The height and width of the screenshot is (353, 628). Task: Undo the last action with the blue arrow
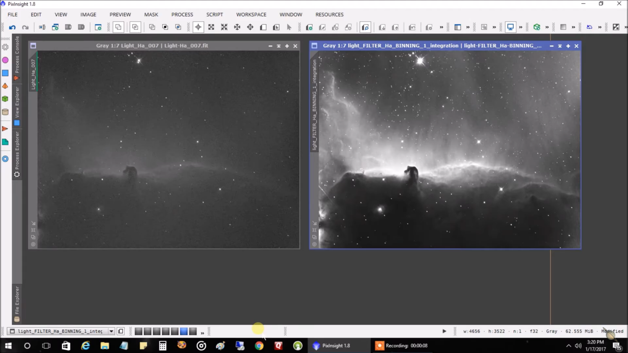(x=12, y=27)
